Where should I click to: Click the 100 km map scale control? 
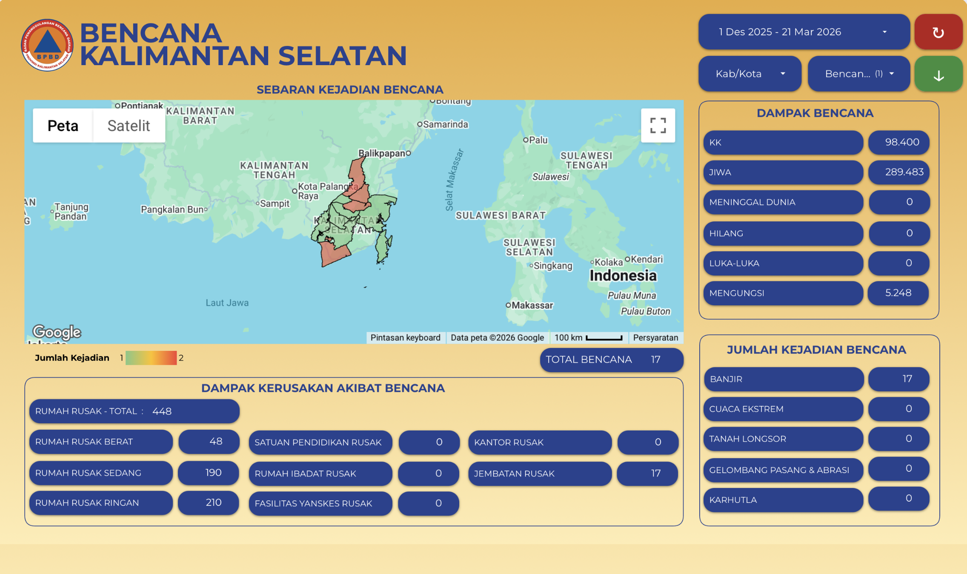tap(589, 338)
